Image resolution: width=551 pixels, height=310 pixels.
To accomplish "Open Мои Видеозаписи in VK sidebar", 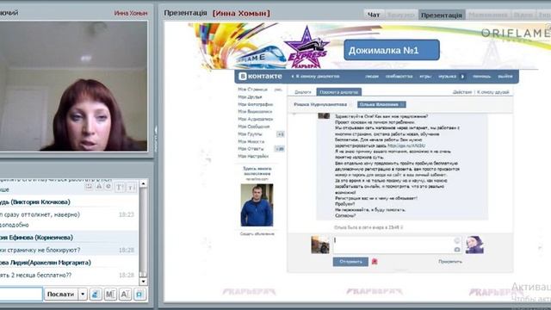I will point(255,112).
